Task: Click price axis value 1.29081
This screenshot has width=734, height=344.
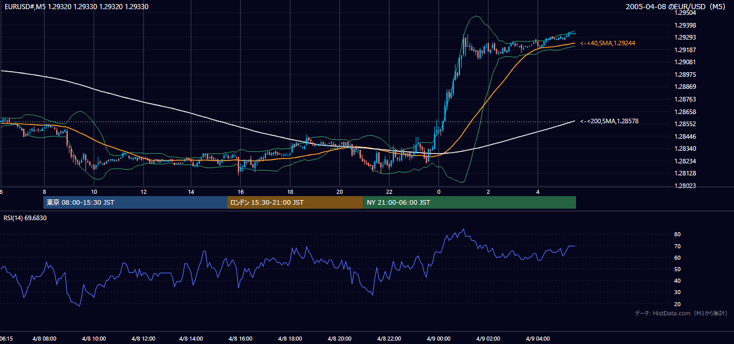Action: tap(685, 62)
